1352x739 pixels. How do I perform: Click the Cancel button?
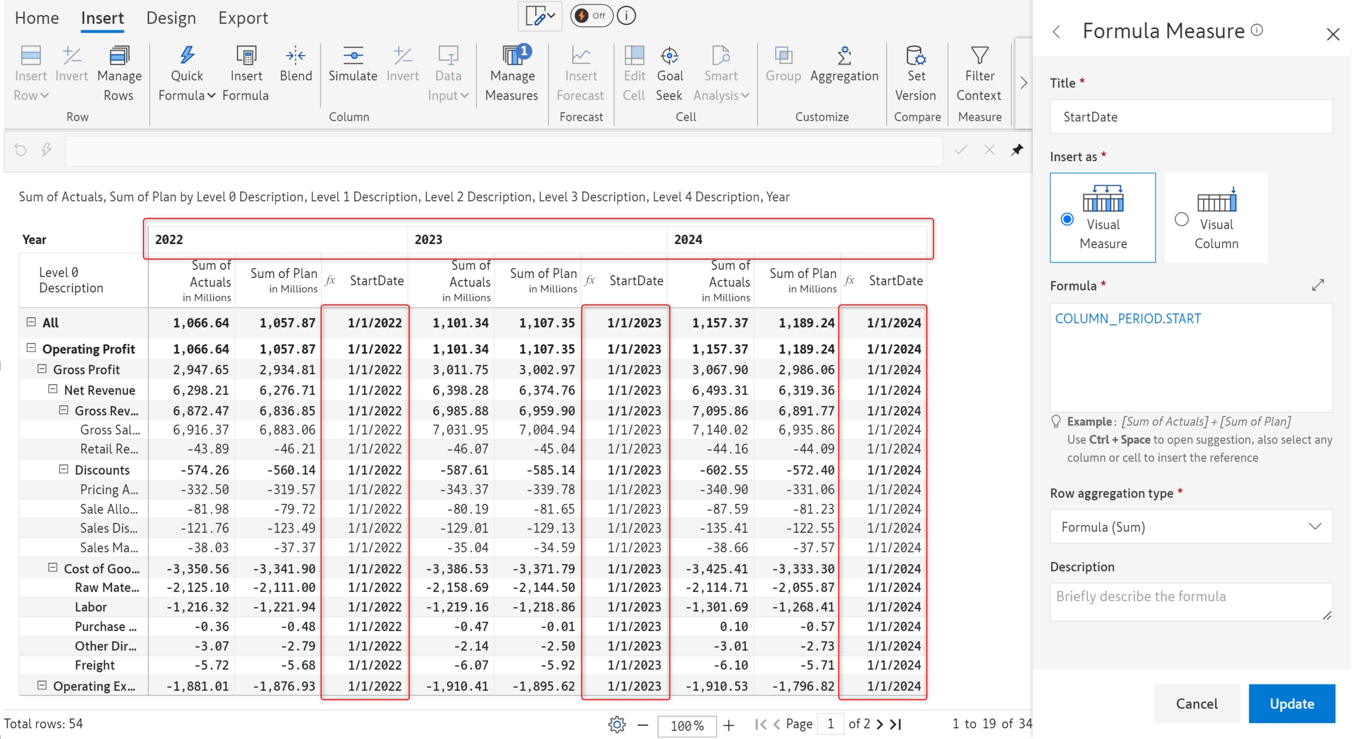click(1196, 703)
